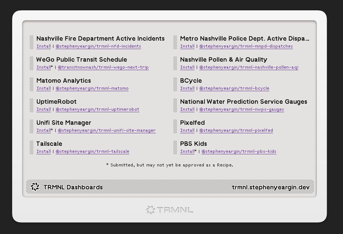Install the PBS Kids plugin

point(187,151)
